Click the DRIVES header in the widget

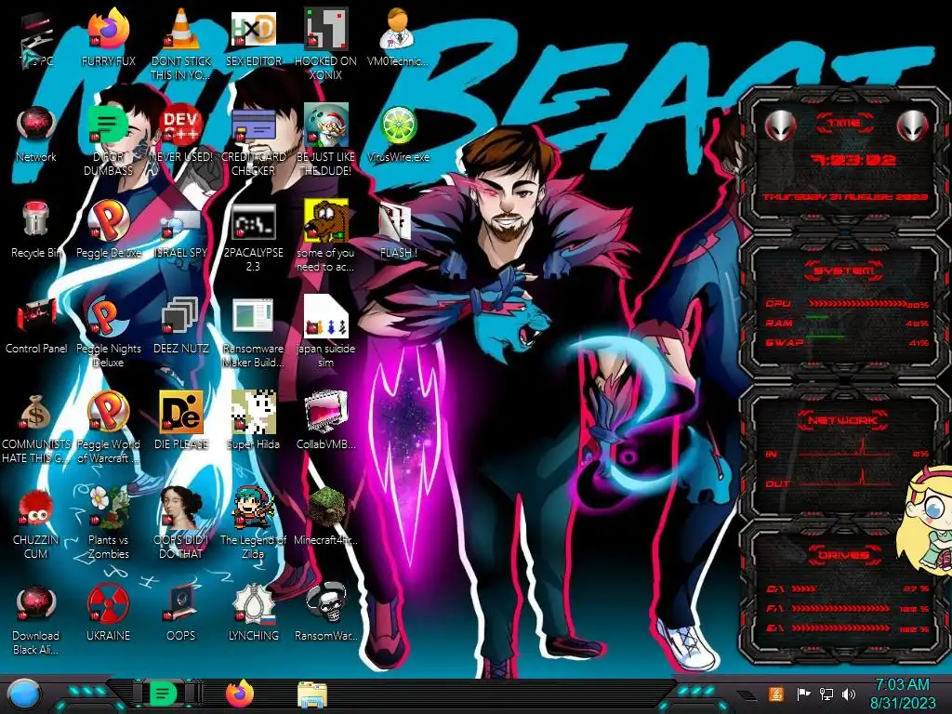click(844, 555)
